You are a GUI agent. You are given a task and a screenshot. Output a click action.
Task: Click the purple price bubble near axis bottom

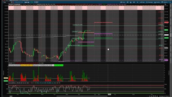[166, 60]
